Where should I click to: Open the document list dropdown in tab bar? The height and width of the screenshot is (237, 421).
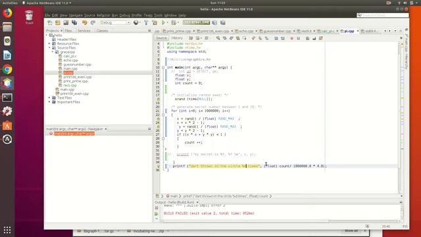tap(395, 31)
